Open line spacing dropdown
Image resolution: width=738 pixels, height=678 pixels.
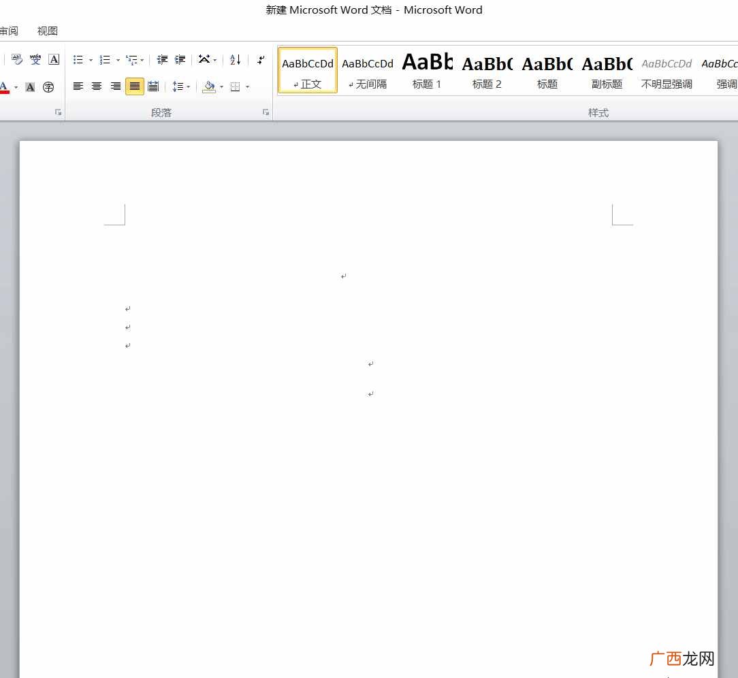tap(181, 86)
